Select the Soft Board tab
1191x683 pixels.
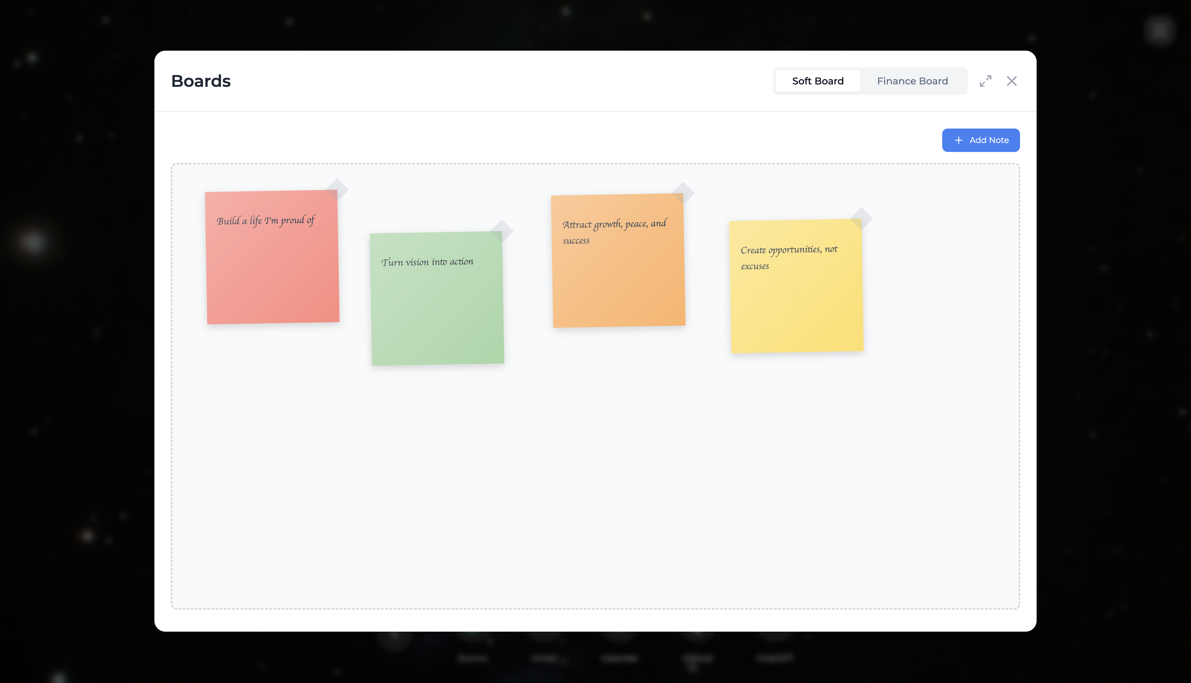[817, 81]
